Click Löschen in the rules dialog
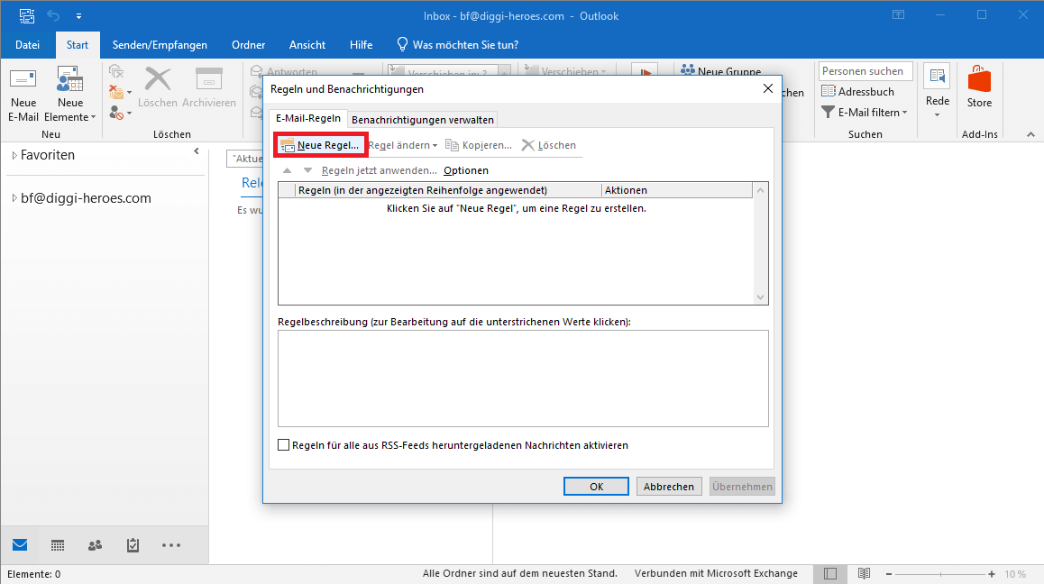 click(x=549, y=145)
